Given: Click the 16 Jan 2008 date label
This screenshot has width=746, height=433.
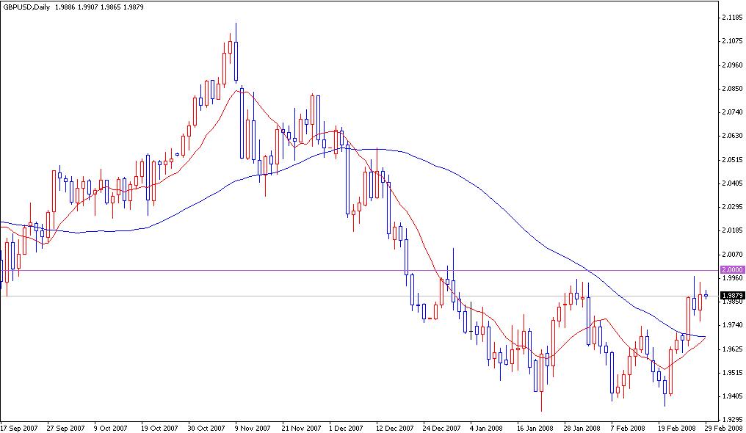Looking at the screenshot, I should tap(535, 429).
